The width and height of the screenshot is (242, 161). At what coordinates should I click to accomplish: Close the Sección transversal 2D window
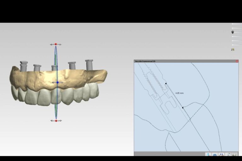[237, 61]
